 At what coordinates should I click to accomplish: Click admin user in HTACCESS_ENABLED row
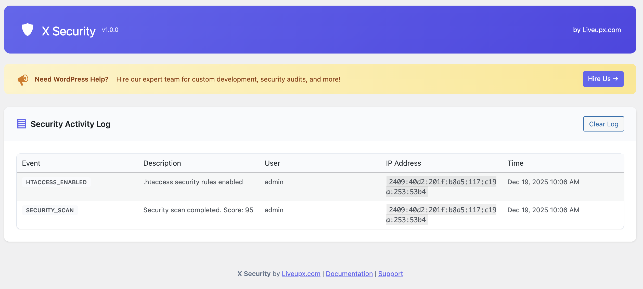point(274,182)
